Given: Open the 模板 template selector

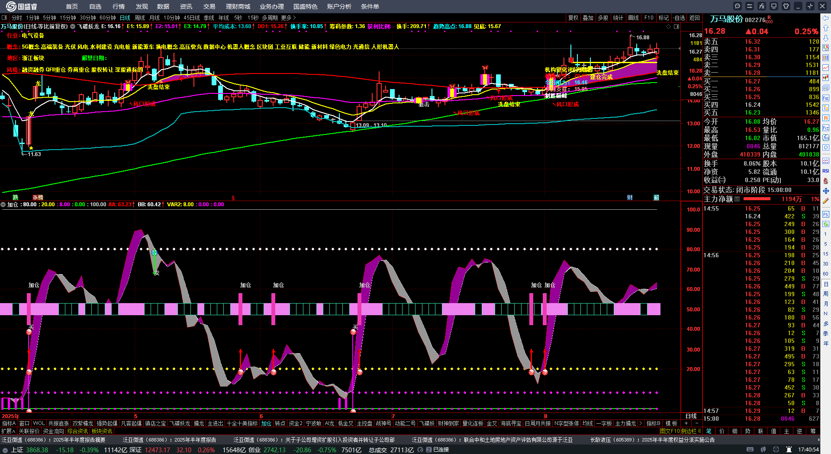Looking at the screenshot, I should (671, 423).
